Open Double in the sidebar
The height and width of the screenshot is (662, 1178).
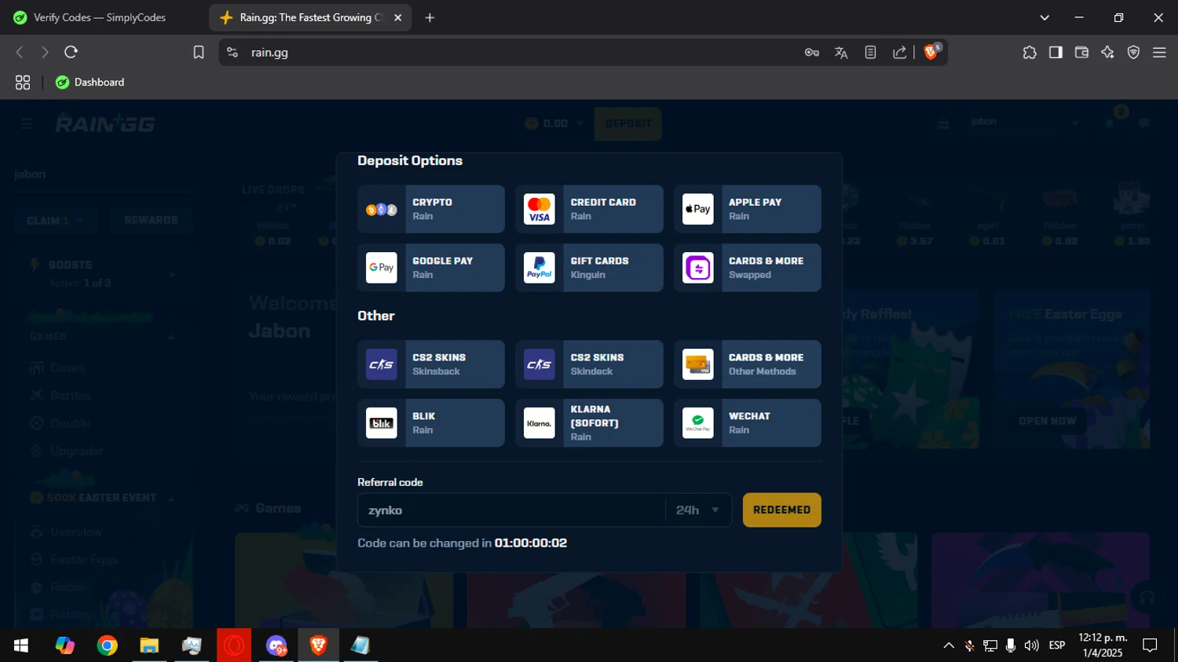[x=60, y=423]
